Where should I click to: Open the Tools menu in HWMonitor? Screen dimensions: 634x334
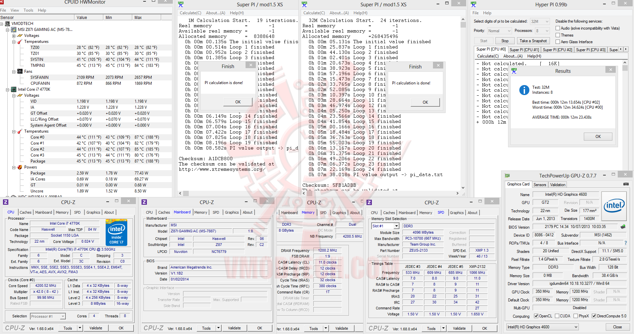[28, 10]
